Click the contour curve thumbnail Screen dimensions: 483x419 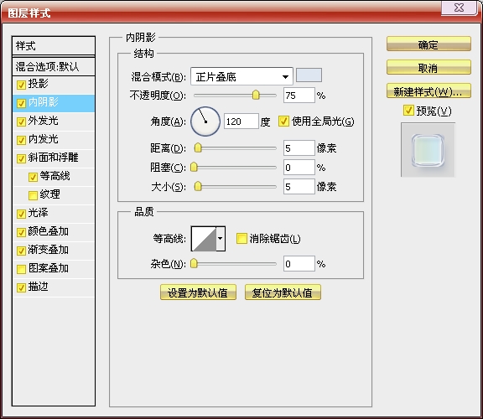pyautogui.click(x=204, y=239)
